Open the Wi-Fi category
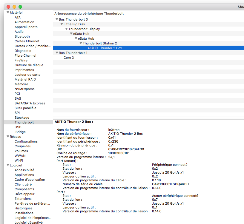 point(19,160)
